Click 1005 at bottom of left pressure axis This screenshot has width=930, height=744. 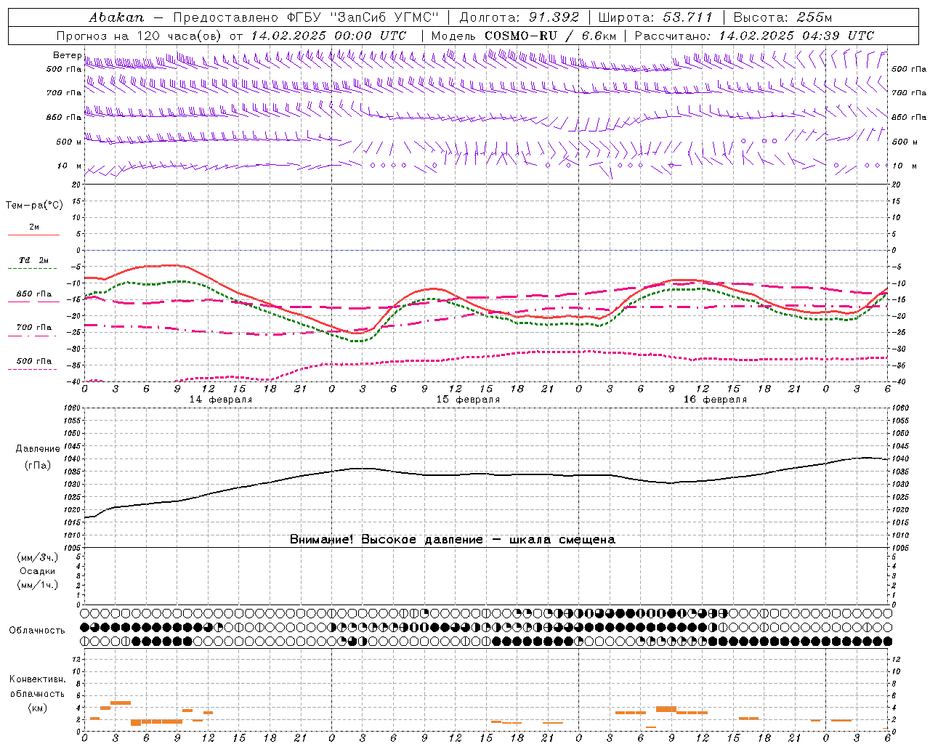[70, 547]
